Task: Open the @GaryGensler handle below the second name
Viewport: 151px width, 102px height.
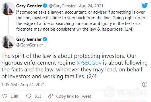Action: click(x=30, y=45)
